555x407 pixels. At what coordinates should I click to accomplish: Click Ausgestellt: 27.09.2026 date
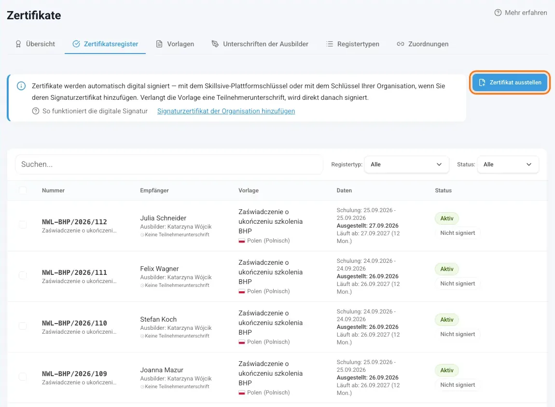click(x=367, y=226)
